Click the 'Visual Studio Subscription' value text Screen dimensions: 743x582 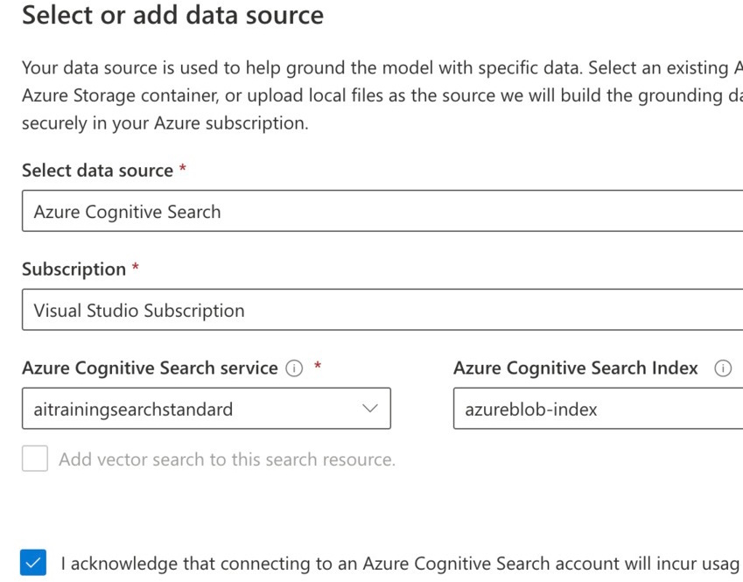pyautogui.click(x=139, y=311)
